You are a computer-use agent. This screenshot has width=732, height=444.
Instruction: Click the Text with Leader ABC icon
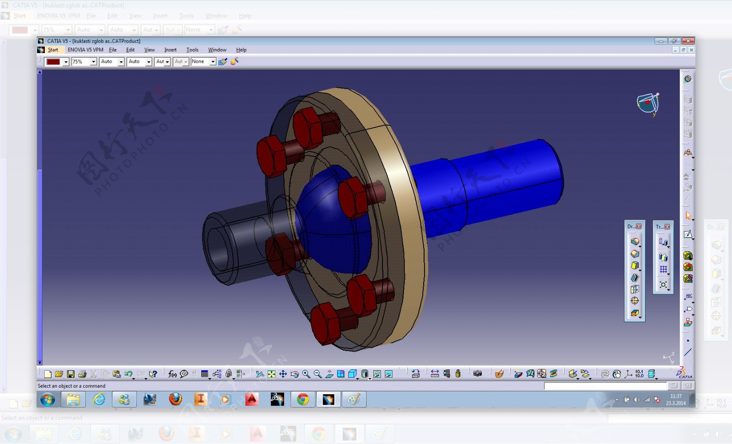pyautogui.click(x=688, y=297)
